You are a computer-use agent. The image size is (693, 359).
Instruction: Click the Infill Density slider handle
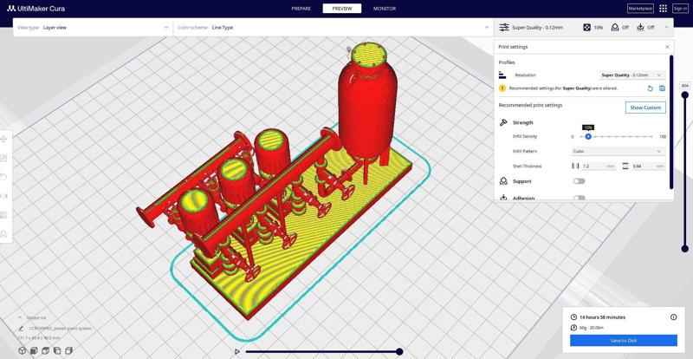pos(588,137)
